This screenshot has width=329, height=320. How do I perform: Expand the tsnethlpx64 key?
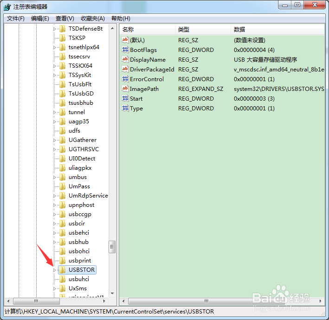point(54,47)
